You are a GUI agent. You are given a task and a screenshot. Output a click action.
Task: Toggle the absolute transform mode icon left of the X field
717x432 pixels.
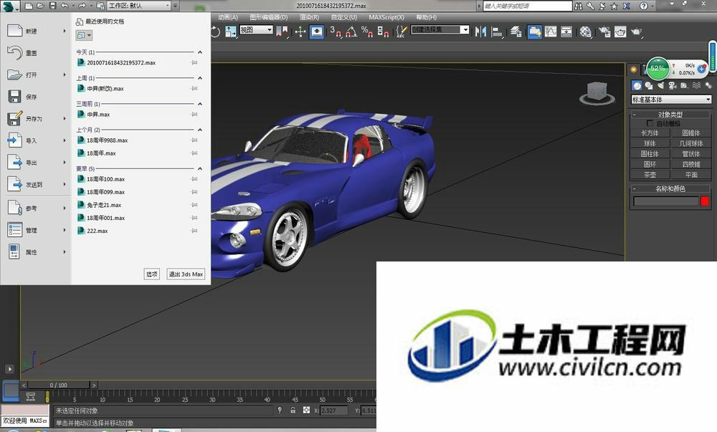tap(306, 410)
